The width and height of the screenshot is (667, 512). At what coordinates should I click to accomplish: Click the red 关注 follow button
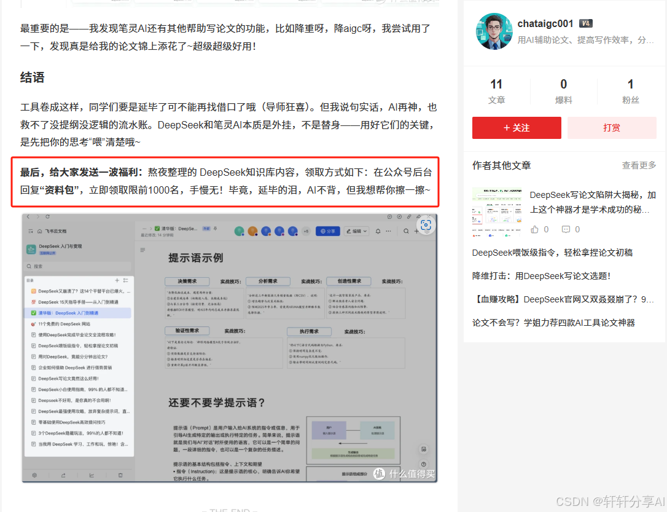click(x=517, y=128)
